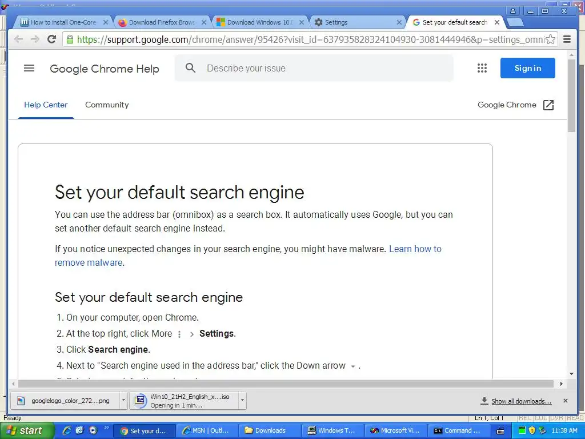This screenshot has width=585, height=439.
Task: Open the Google apps grid
Action: tap(482, 68)
